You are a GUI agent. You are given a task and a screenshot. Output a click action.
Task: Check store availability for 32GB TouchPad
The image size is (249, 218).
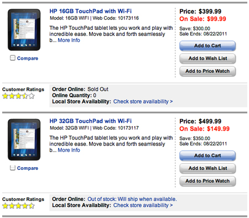point(143,205)
